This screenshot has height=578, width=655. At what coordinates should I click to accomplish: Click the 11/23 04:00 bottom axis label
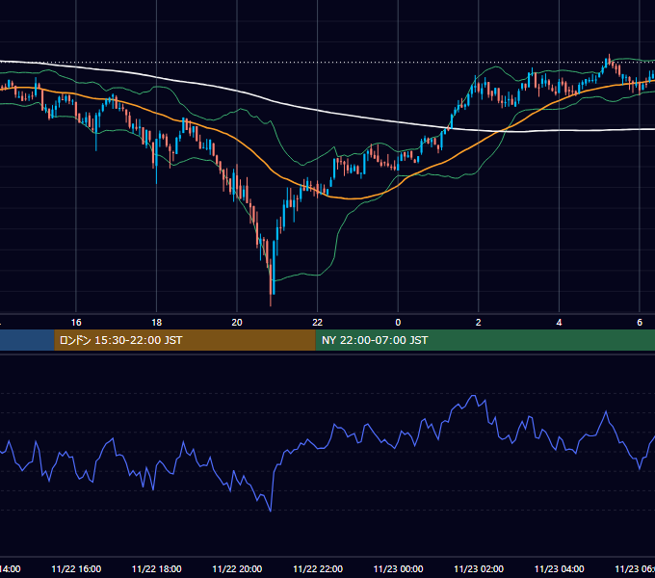coord(560,568)
